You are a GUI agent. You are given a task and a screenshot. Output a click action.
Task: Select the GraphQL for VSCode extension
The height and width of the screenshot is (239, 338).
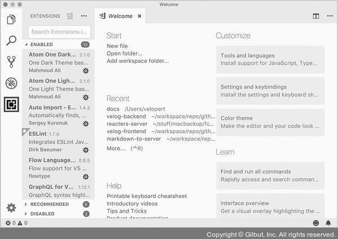click(58, 191)
